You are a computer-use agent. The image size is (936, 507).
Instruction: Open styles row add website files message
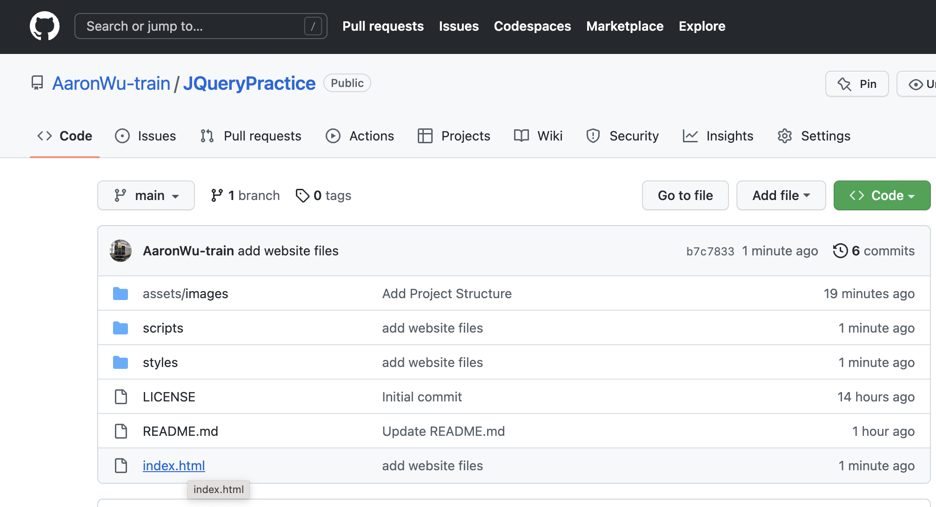[x=433, y=362]
